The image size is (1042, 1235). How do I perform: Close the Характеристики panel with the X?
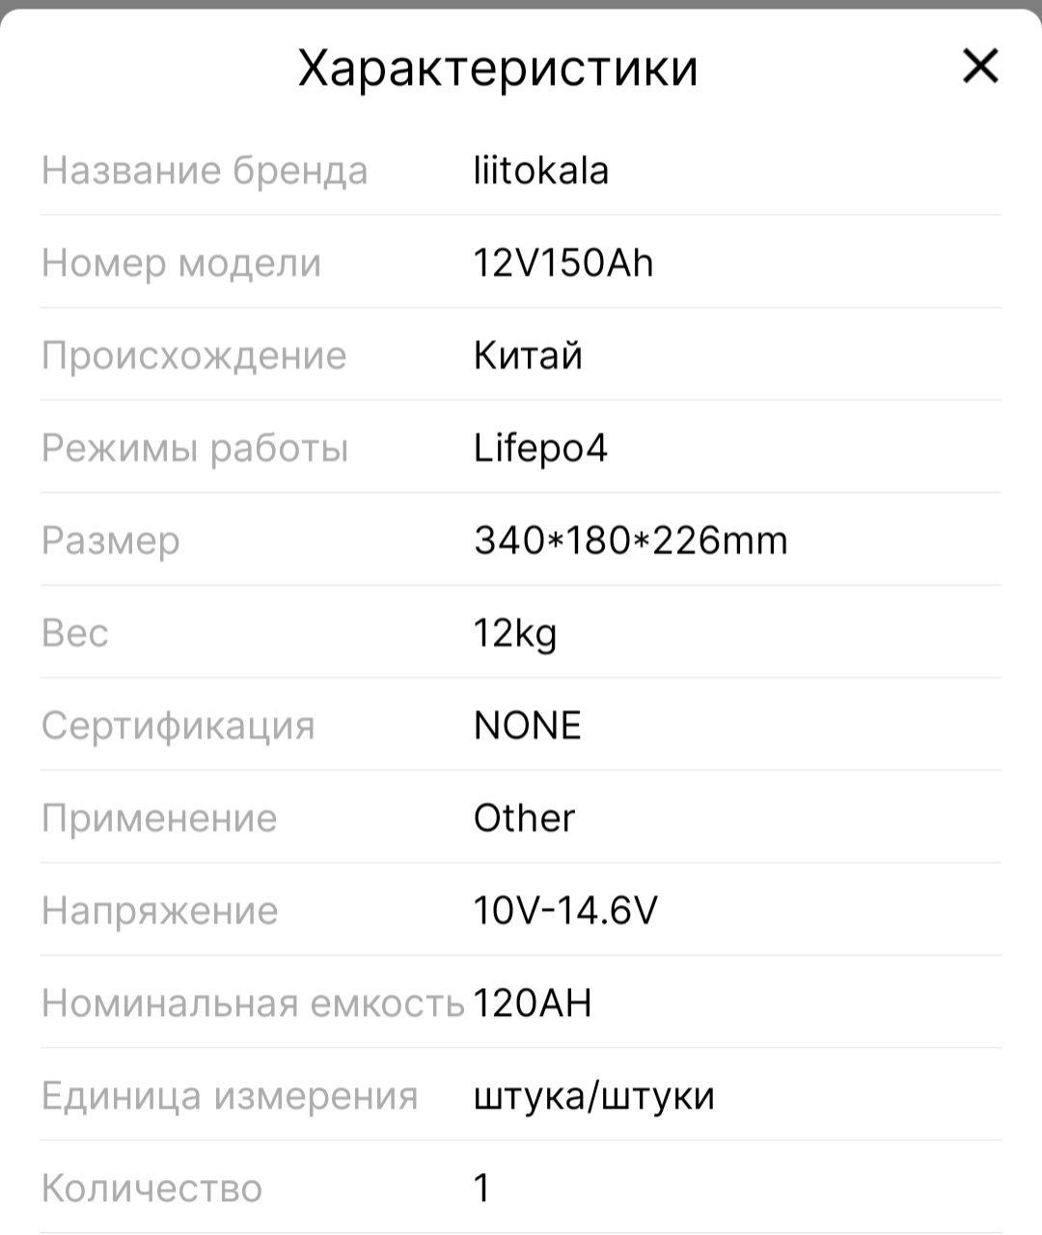pyautogui.click(x=980, y=68)
